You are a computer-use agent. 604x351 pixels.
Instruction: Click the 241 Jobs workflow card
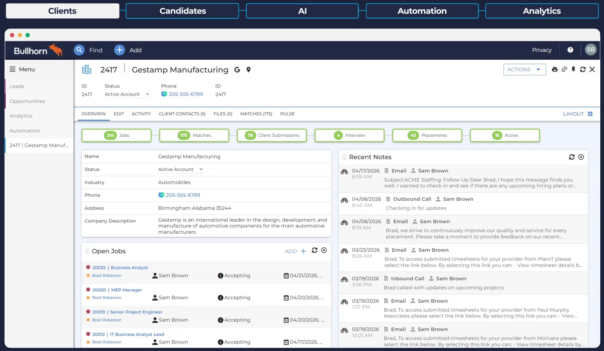point(116,135)
